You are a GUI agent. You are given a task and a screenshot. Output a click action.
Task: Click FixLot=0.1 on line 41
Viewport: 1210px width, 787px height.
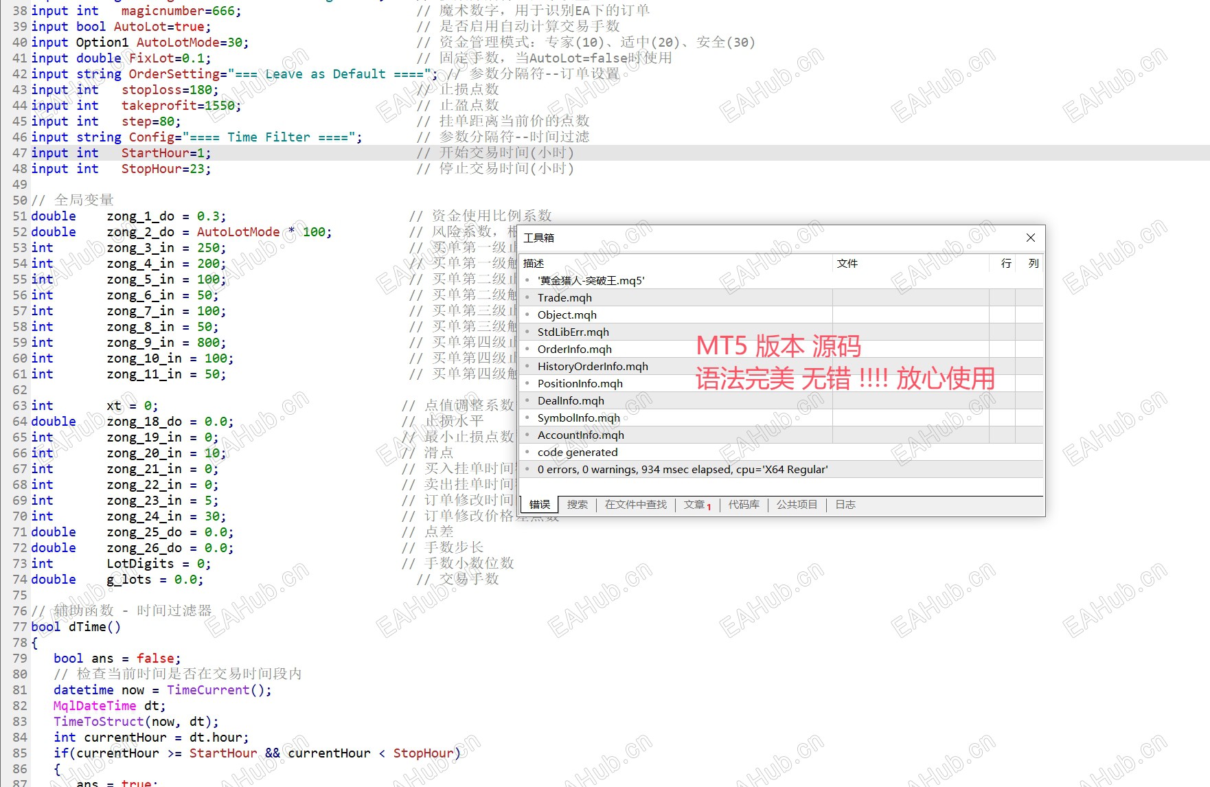pos(166,58)
